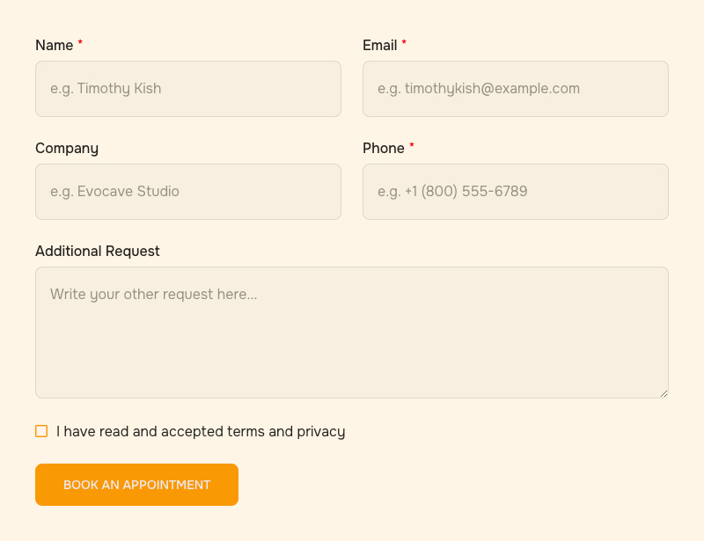Click the placeholder text in the Phone field

[x=452, y=191]
